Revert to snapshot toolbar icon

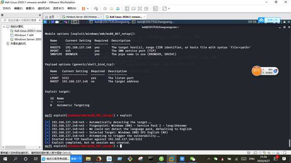[x=112, y=9]
